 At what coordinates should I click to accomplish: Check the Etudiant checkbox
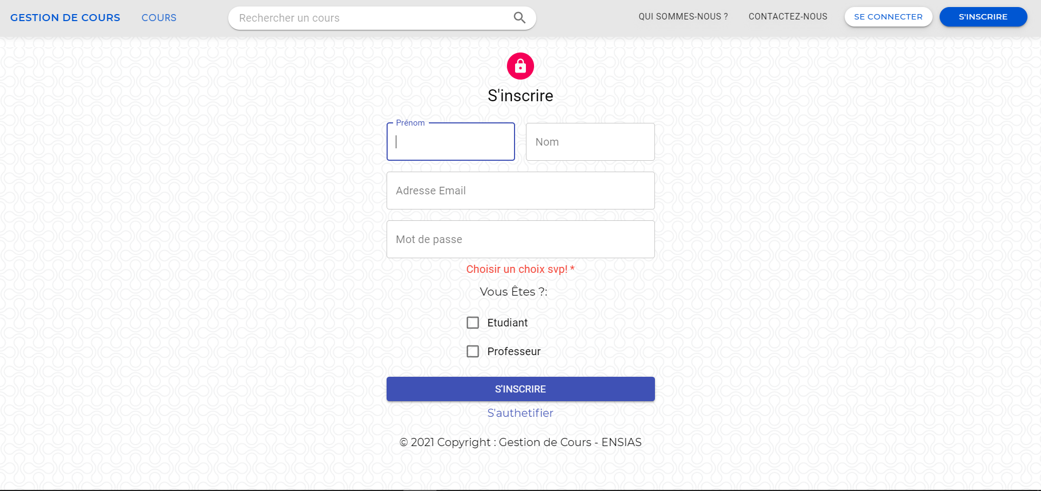[473, 322]
